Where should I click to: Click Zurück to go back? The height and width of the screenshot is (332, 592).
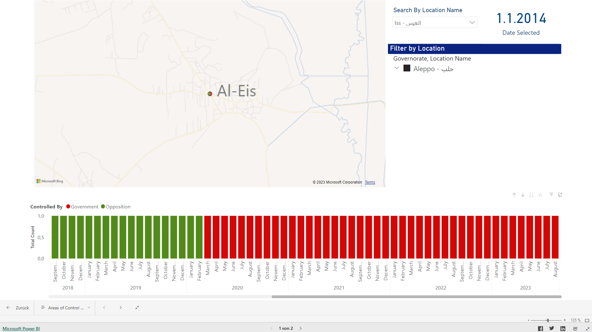[x=18, y=308]
